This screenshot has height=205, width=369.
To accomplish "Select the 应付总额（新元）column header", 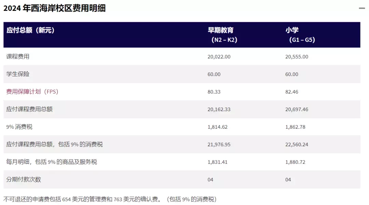I will pos(30,30).
